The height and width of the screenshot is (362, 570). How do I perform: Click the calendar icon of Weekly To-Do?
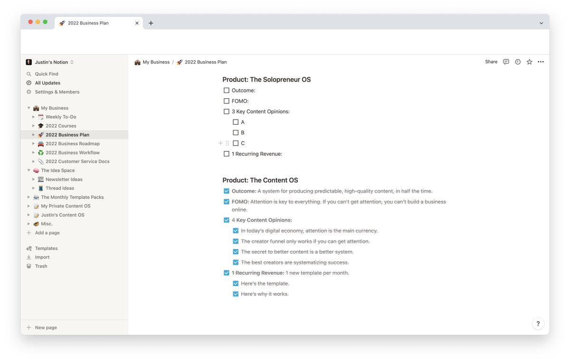pyautogui.click(x=41, y=117)
